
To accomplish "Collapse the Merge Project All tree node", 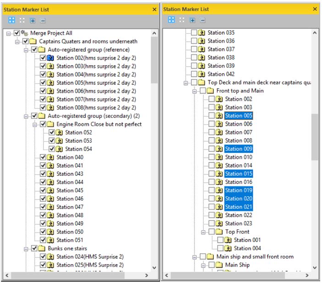I will click(8, 33).
